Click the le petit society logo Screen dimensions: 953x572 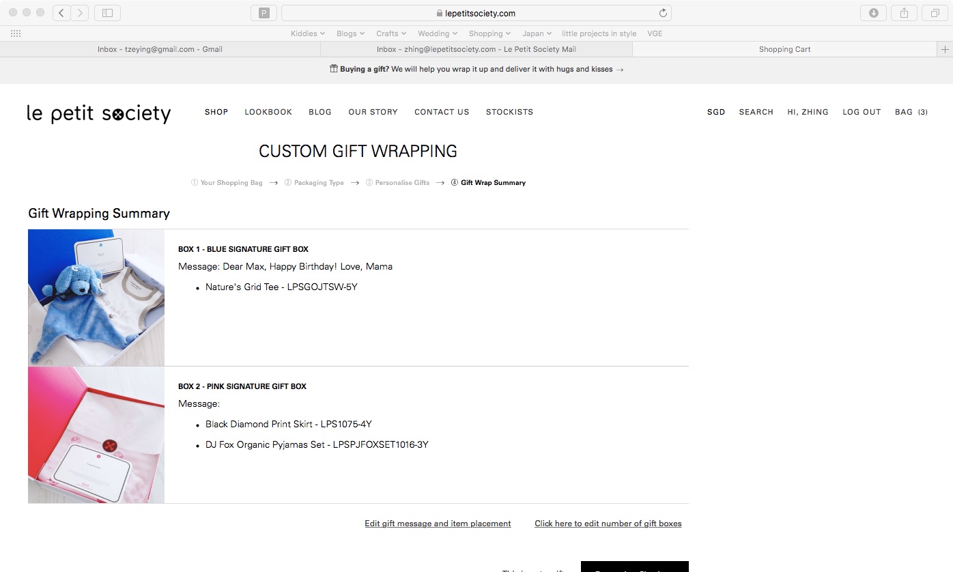pyautogui.click(x=99, y=113)
